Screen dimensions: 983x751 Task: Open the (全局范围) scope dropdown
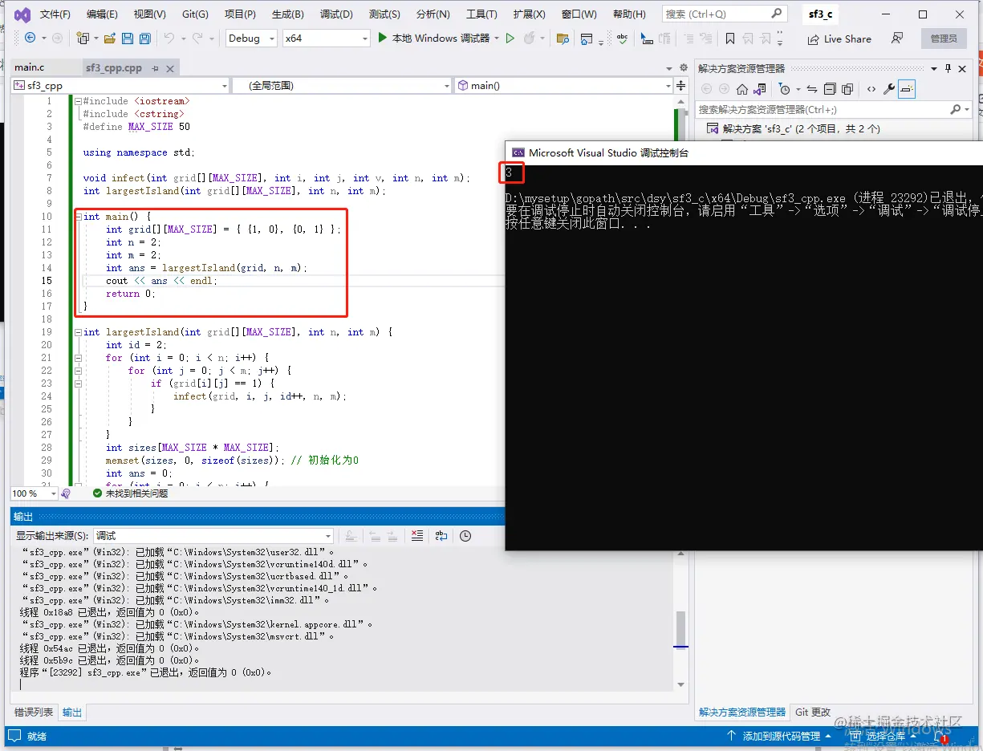point(342,85)
